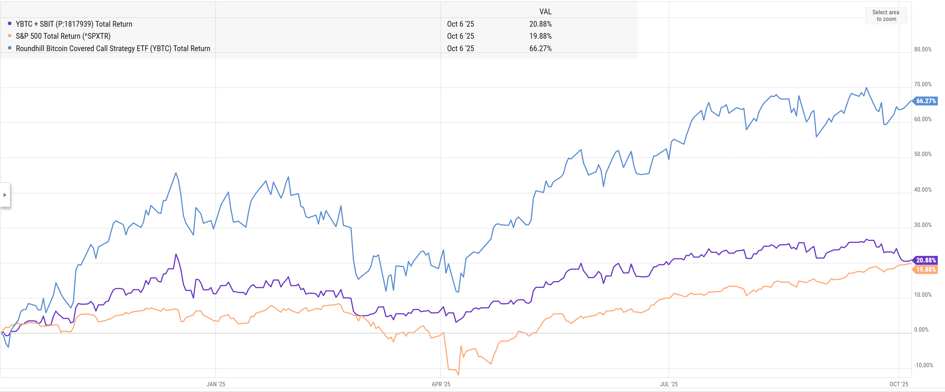
Task: Click the VAL column header
Action: click(x=546, y=11)
